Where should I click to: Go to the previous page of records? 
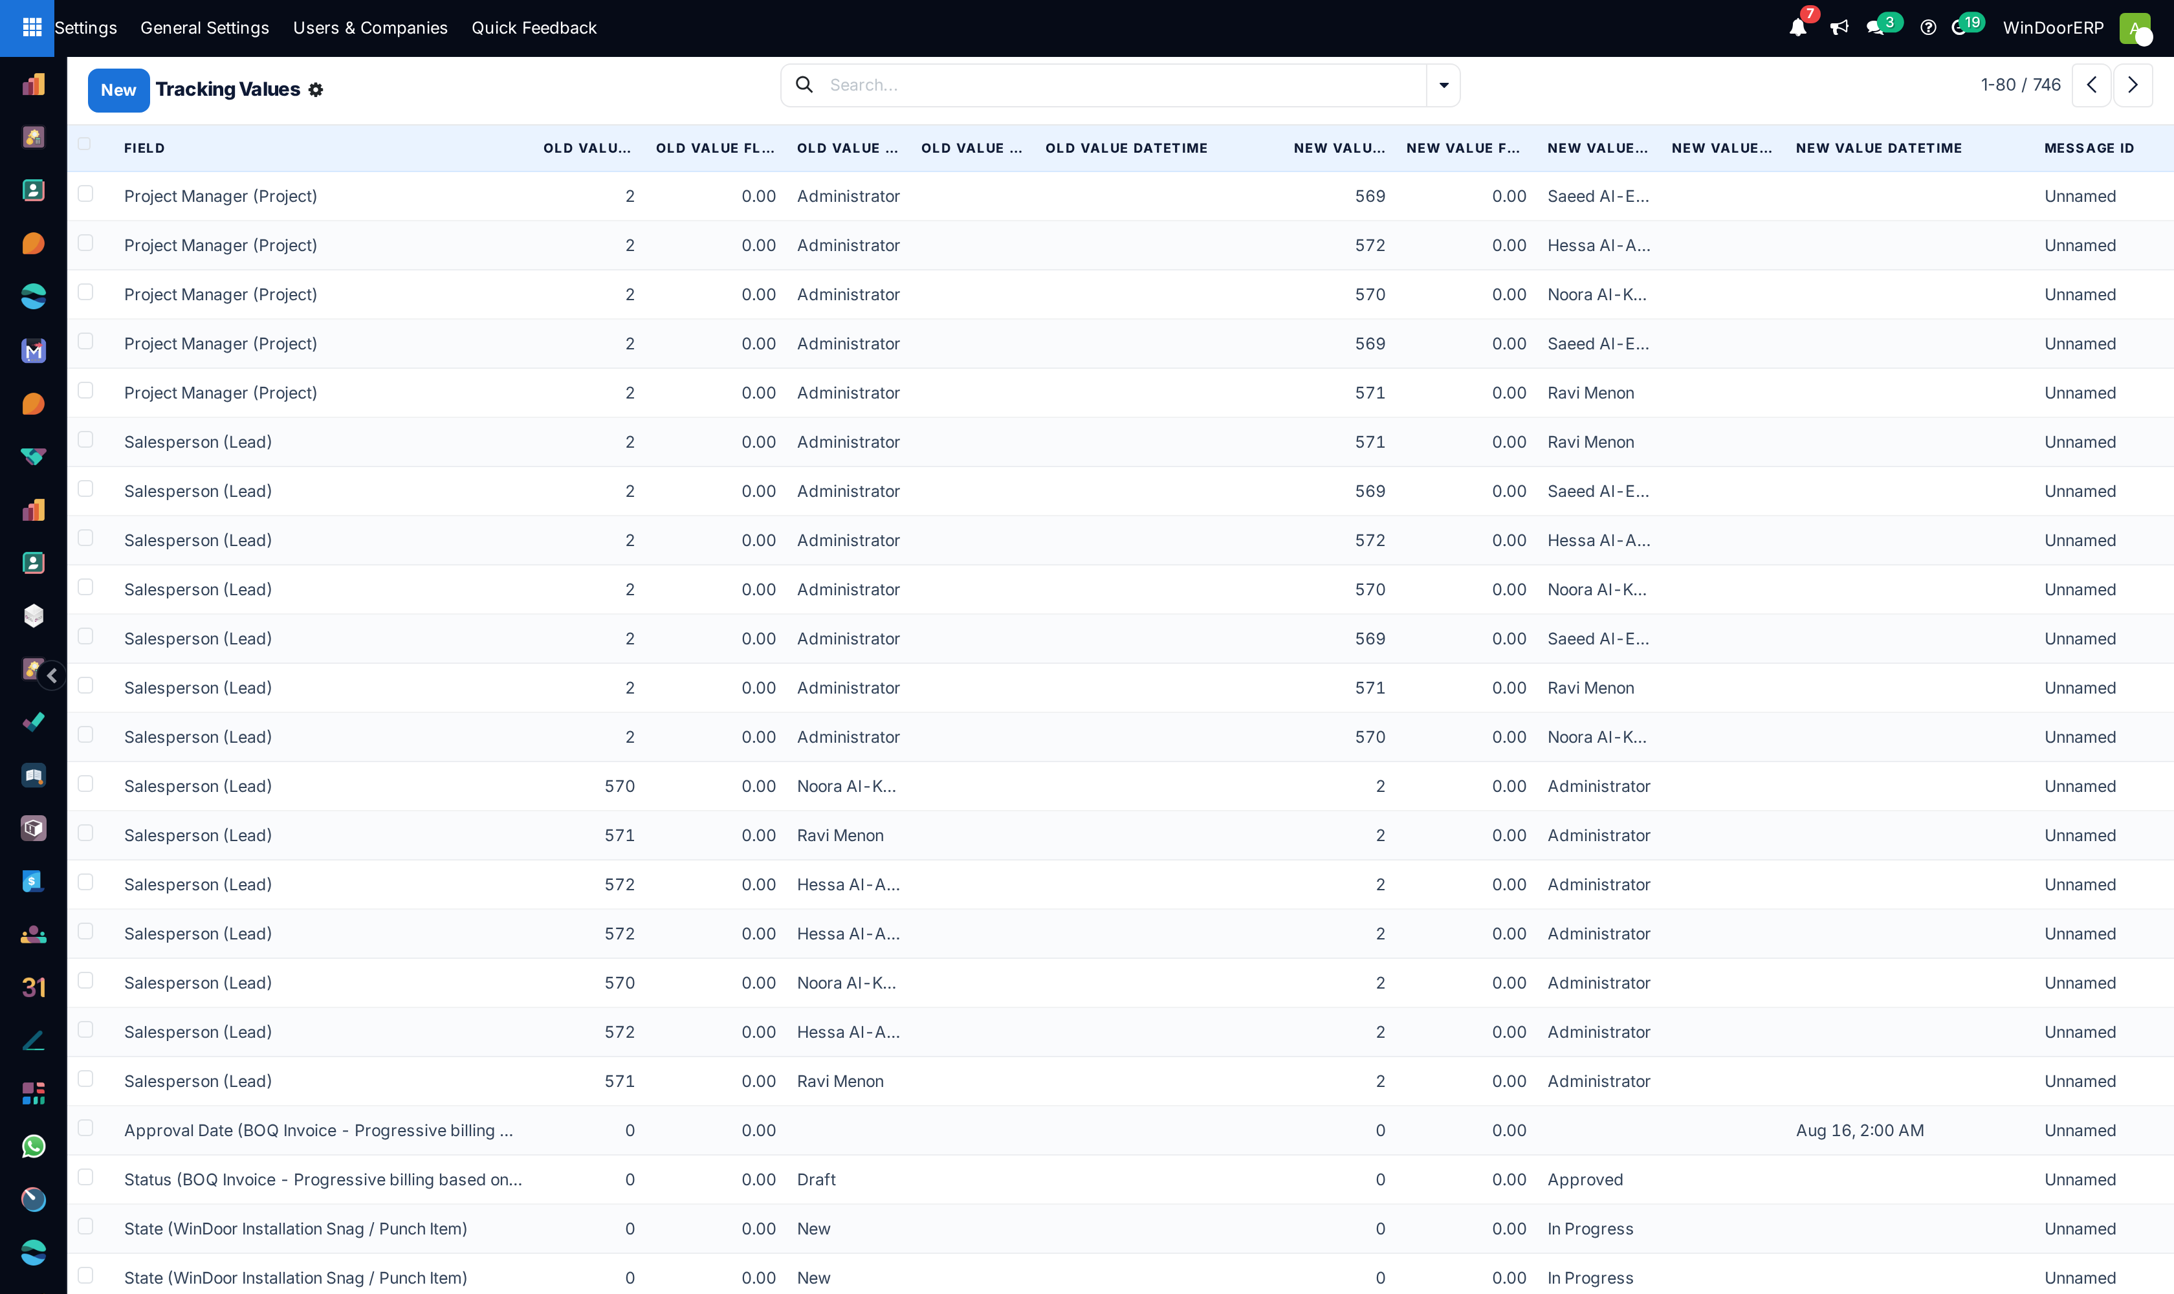tap(2091, 85)
